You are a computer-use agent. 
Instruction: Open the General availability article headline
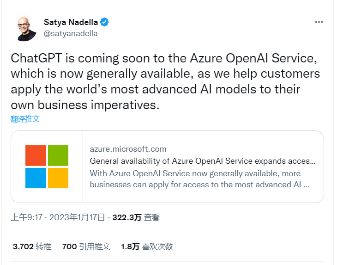[202, 161]
